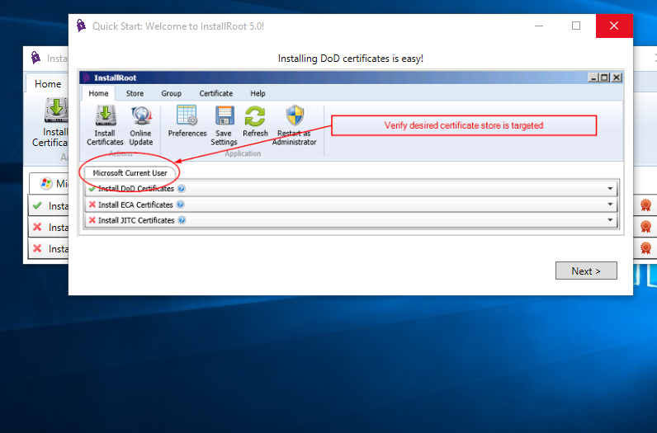Click the inner InstallRoot maximize button
This screenshot has width=657, height=433.
coord(605,78)
